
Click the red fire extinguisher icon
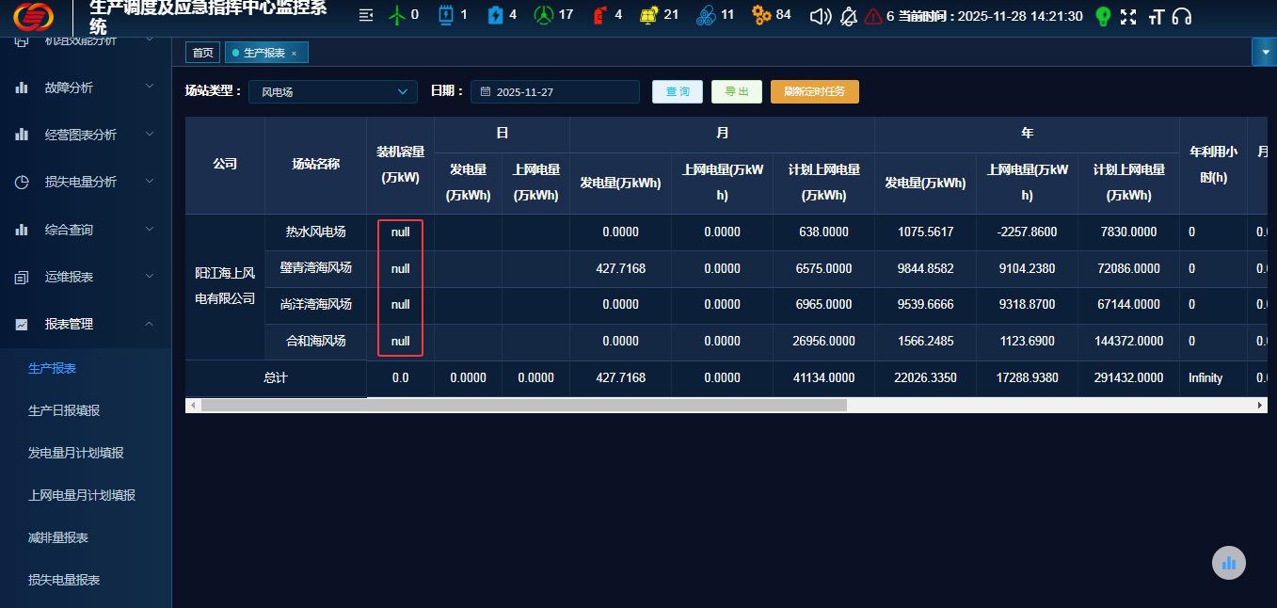coord(599,16)
